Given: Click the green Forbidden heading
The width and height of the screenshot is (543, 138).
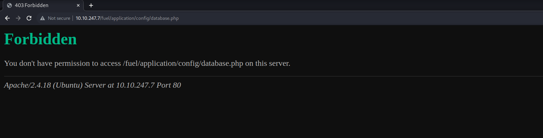Looking at the screenshot, I should (x=40, y=39).
